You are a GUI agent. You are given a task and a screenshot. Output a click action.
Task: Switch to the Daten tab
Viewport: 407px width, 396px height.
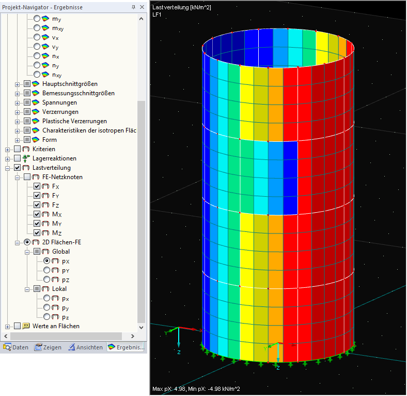pyautogui.click(x=15, y=347)
